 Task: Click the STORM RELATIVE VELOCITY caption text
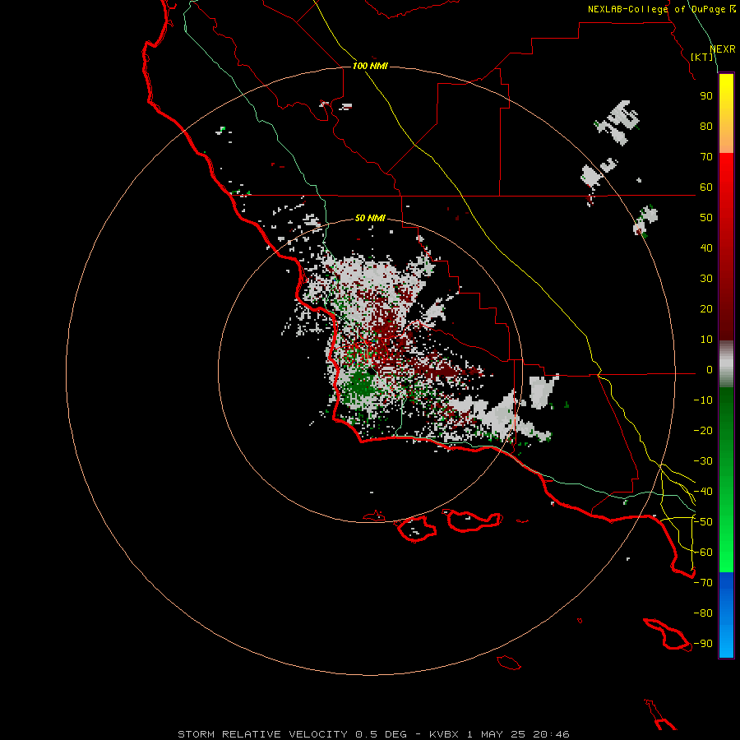[262, 734]
